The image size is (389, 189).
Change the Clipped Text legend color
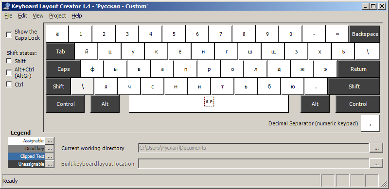(50, 156)
